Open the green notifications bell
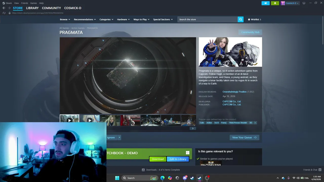 pos(275,3)
